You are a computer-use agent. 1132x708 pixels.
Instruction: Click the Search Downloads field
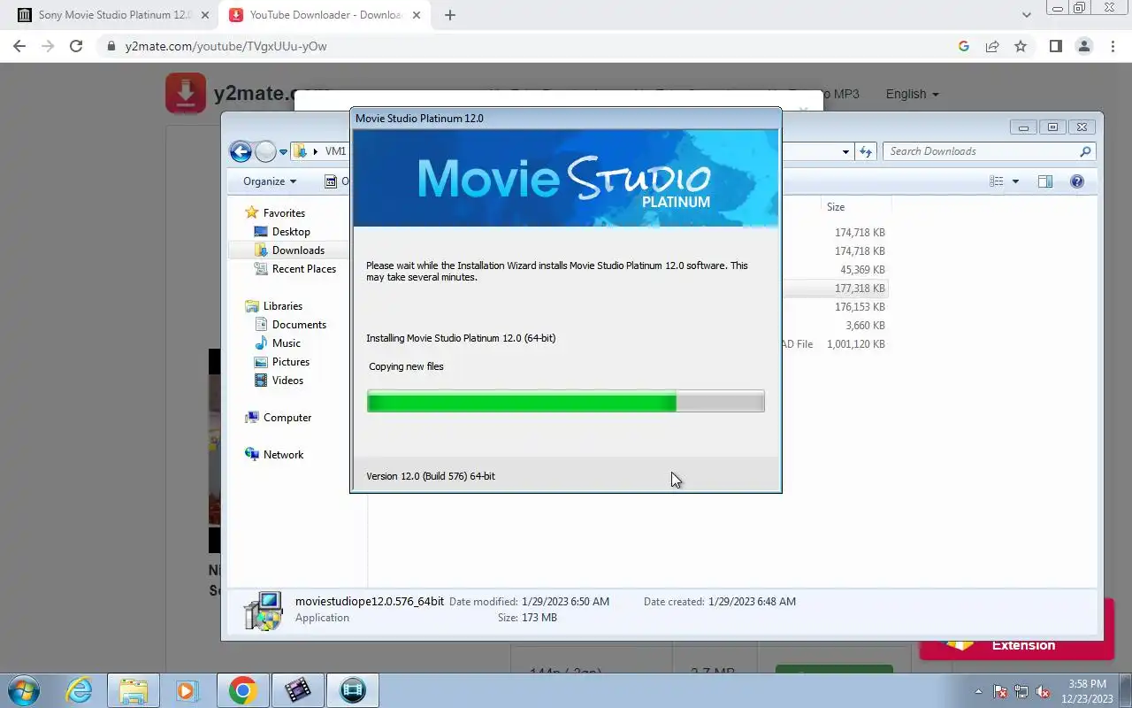click(x=989, y=151)
